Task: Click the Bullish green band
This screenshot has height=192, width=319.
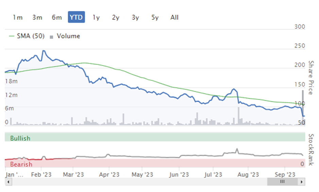Action: click(x=155, y=137)
